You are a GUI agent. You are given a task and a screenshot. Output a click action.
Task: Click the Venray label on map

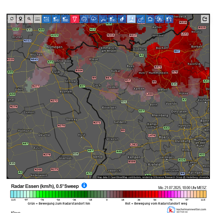point(72,119)
